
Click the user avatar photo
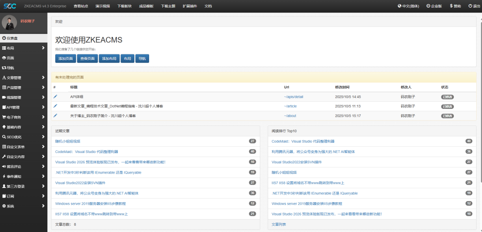click(9, 23)
